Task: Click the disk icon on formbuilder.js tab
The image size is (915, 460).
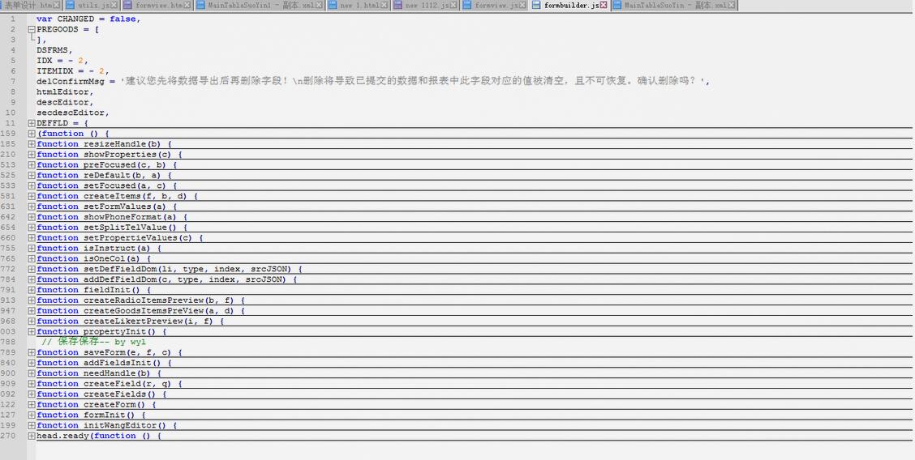Action: coord(536,5)
